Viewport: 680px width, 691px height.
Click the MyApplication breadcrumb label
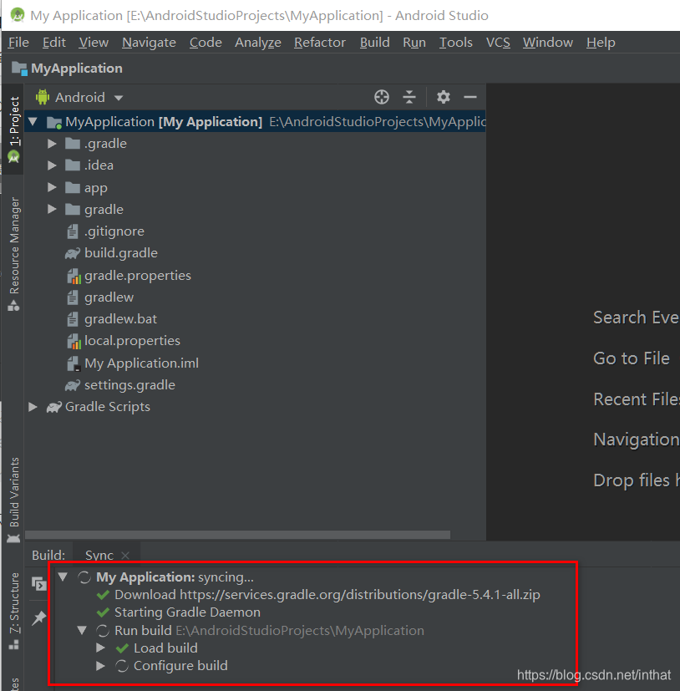(x=77, y=69)
